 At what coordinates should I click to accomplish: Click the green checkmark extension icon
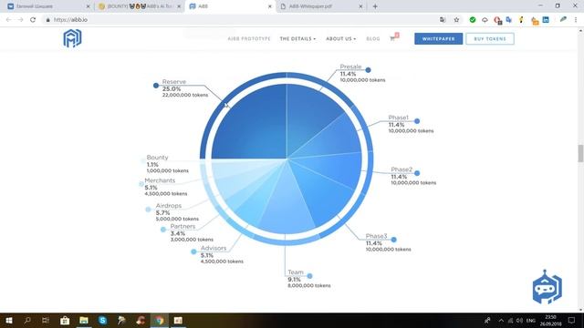[473, 20]
